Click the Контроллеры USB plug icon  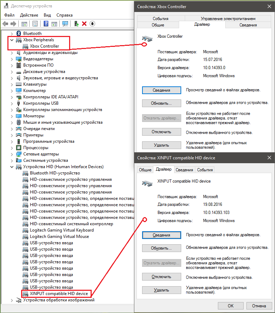coord(19,103)
